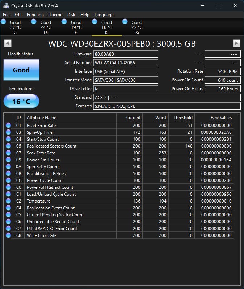This screenshot has width=244, height=289.
Task: Open the File menu
Action: [6, 15]
